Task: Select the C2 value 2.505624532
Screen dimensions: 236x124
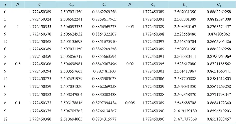Action: pyautogui.click(x=71, y=34)
